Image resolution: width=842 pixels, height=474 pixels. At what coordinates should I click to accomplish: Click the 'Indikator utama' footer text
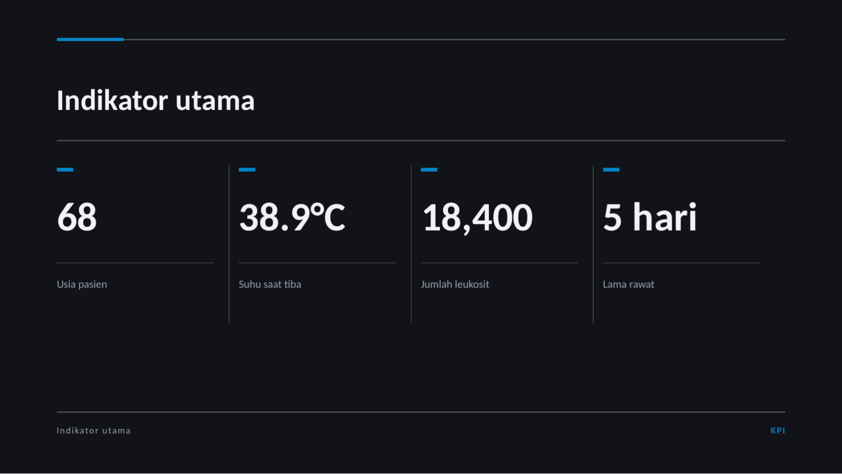(x=94, y=430)
